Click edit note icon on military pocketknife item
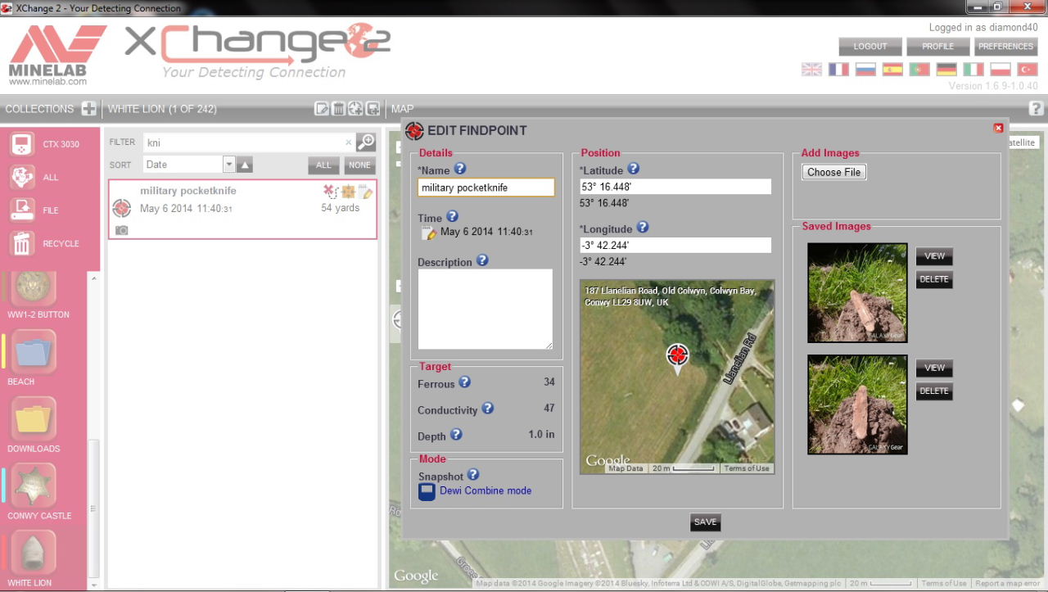Viewport: 1048px width, 592px height. [x=365, y=192]
